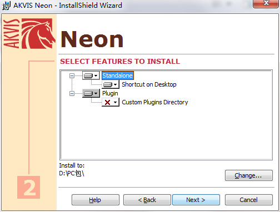The width and height of the screenshot is (280, 212).
Task: Select the Plugin feature label
Action: 110,93
